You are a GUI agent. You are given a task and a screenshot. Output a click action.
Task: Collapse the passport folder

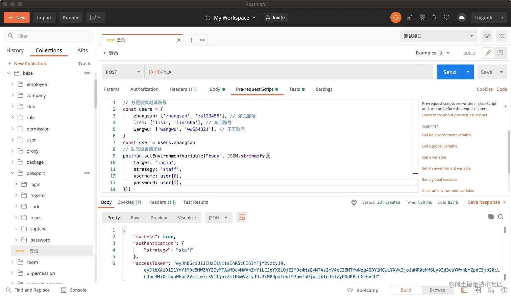13,173
